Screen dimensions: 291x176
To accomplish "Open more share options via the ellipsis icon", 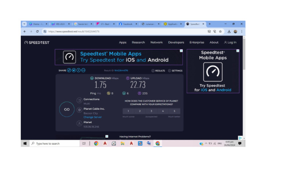I will [83, 70].
